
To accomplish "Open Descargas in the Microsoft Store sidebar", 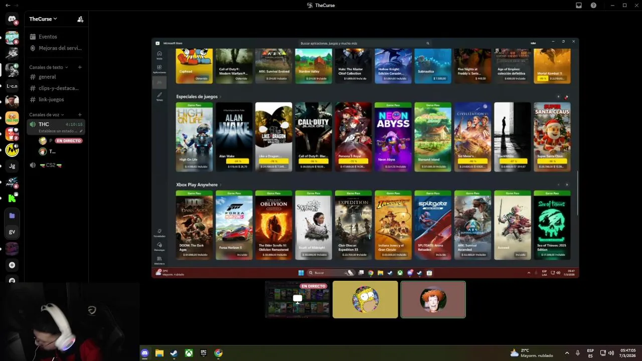I will point(159,246).
